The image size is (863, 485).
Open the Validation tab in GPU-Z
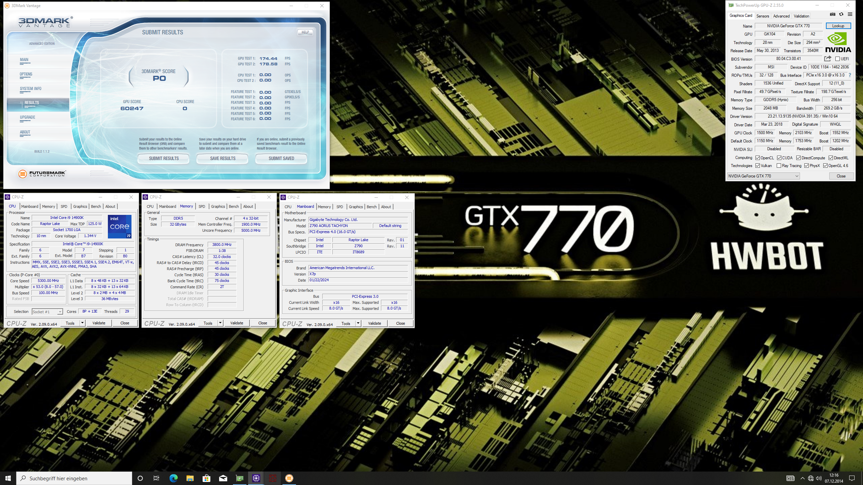(801, 16)
